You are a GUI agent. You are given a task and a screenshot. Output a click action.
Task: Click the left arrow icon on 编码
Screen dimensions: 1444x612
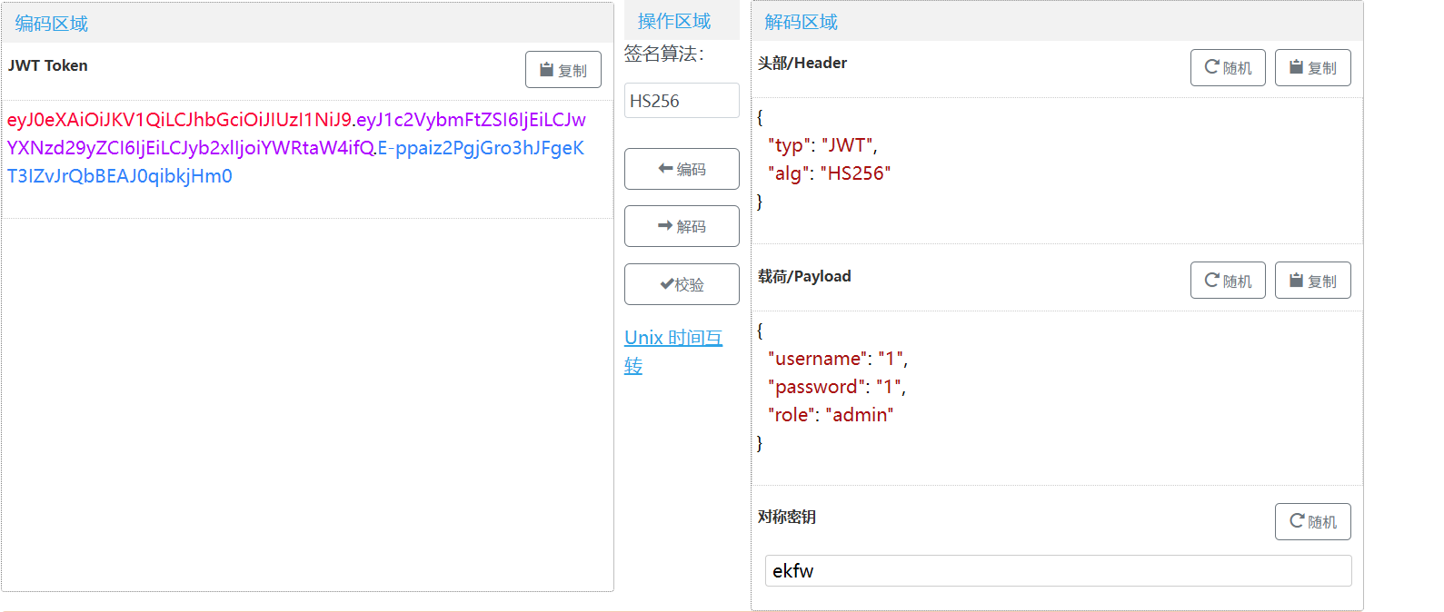click(665, 169)
